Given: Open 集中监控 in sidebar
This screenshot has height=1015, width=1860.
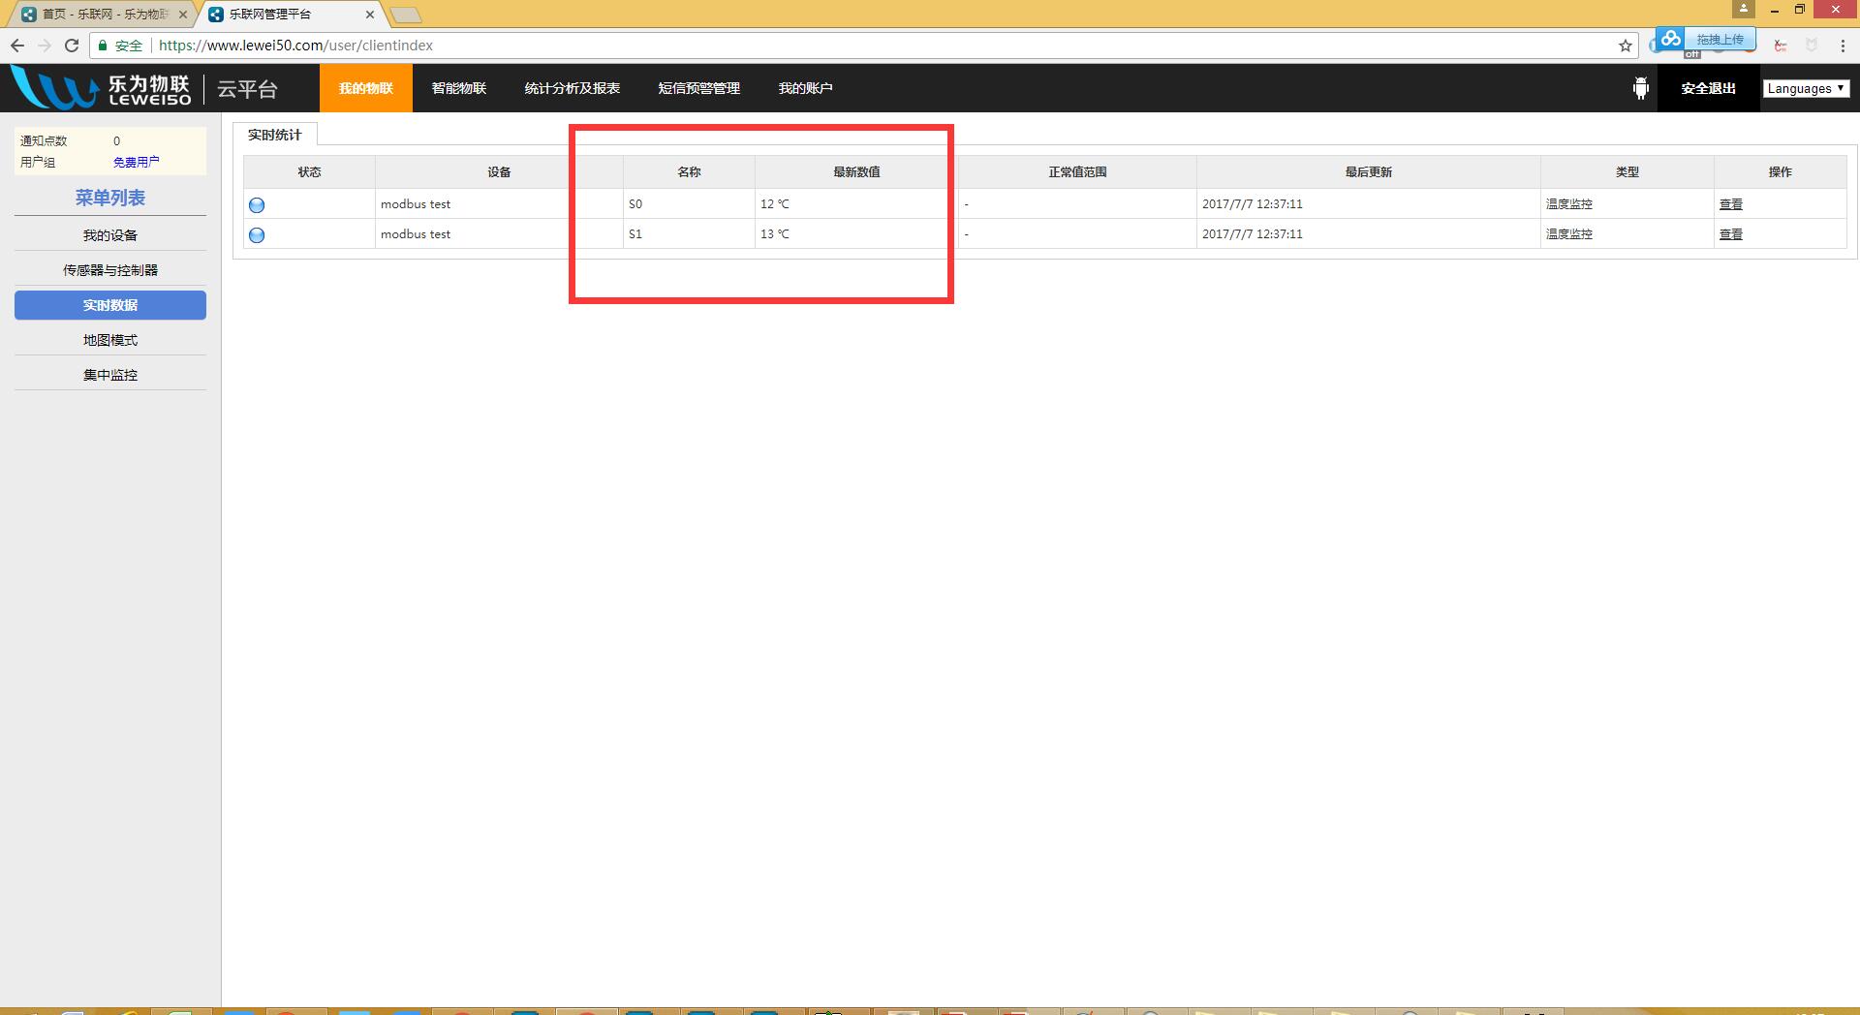Looking at the screenshot, I should point(110,375).
